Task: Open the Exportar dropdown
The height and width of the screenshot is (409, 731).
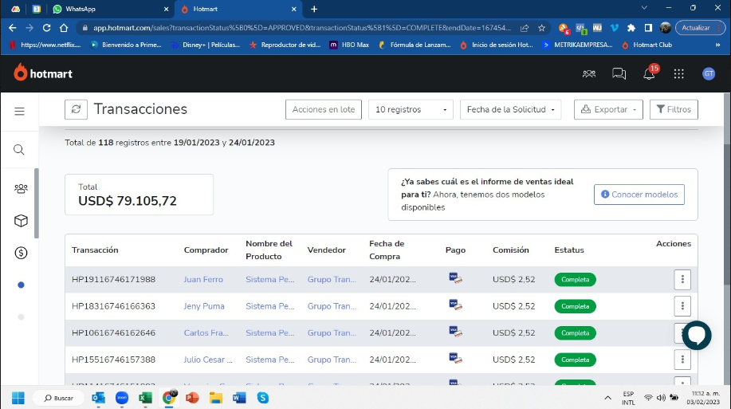Action: [608, 109]
